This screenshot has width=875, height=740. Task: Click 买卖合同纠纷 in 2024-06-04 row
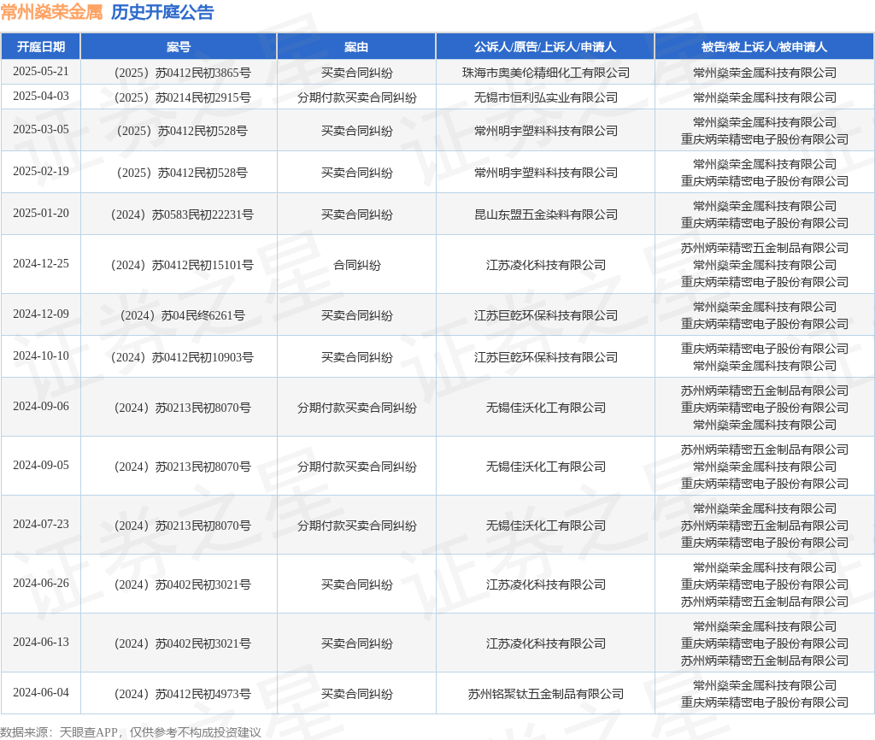pos(356,694)
